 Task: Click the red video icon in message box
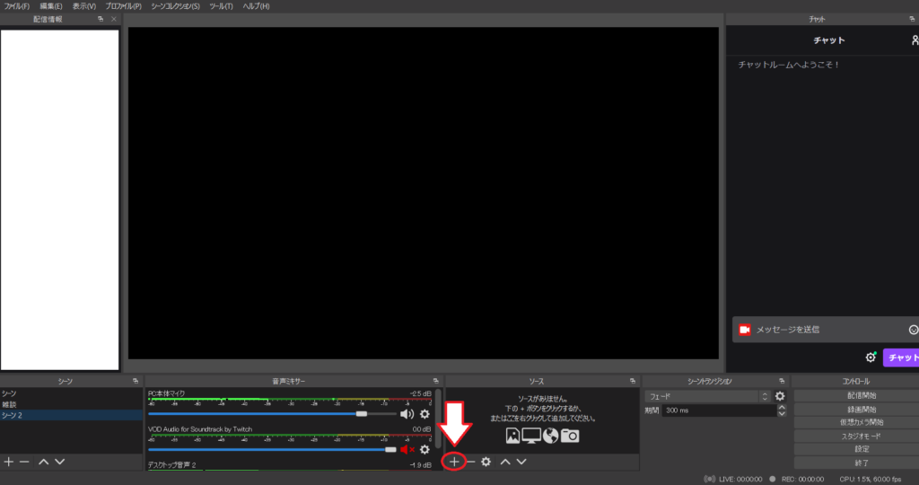(x=744, y=330)
